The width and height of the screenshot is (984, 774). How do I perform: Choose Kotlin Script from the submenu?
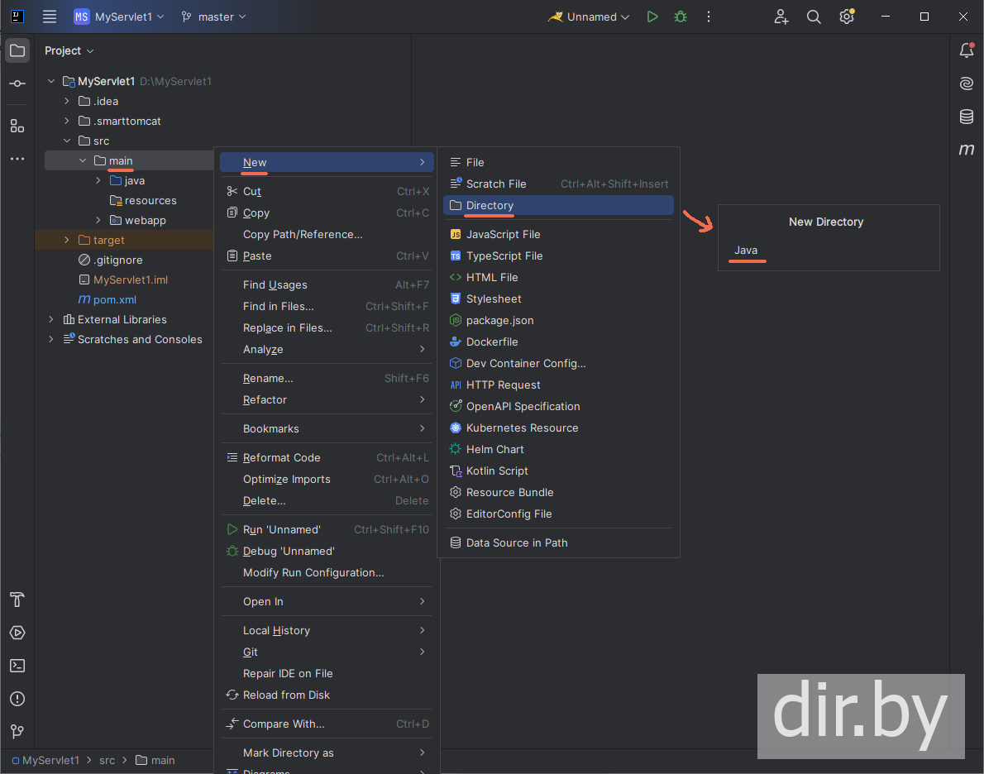[496, 471]
